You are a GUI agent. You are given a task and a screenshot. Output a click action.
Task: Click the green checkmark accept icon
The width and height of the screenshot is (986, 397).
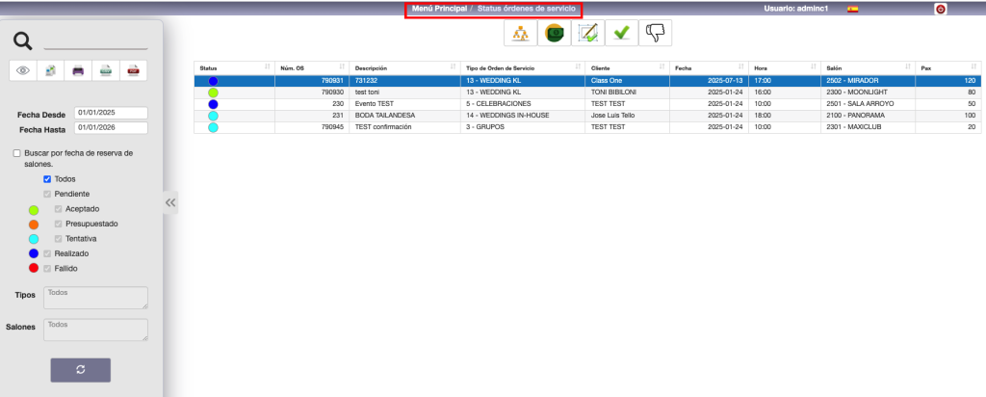[x=621, y=33]
